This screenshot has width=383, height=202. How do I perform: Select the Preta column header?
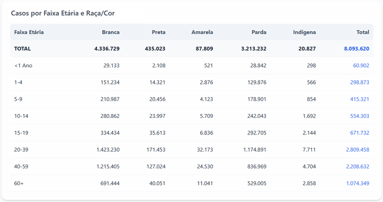[158, 32]
